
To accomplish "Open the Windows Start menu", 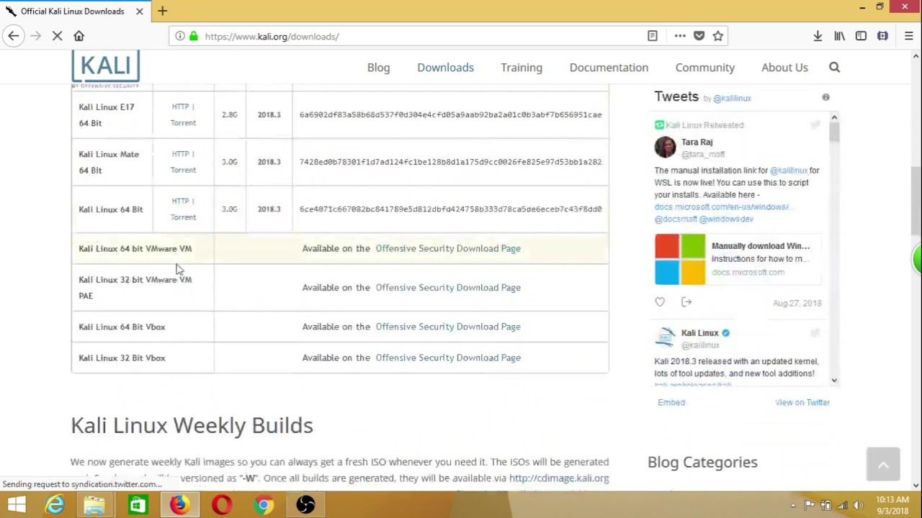I will [16, 505].
